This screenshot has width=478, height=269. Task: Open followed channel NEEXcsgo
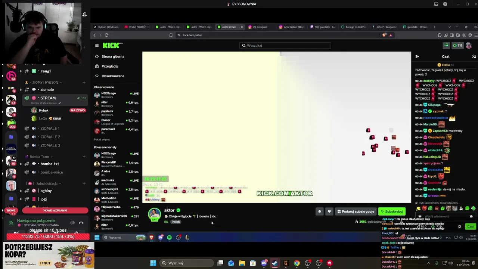click(116, 95)
